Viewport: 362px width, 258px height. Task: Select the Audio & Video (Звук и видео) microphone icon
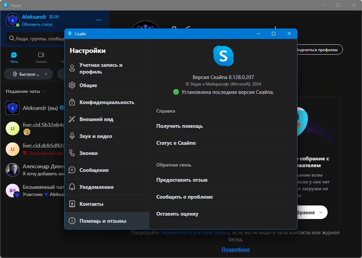pyautogui.click(x=72, y=136)
